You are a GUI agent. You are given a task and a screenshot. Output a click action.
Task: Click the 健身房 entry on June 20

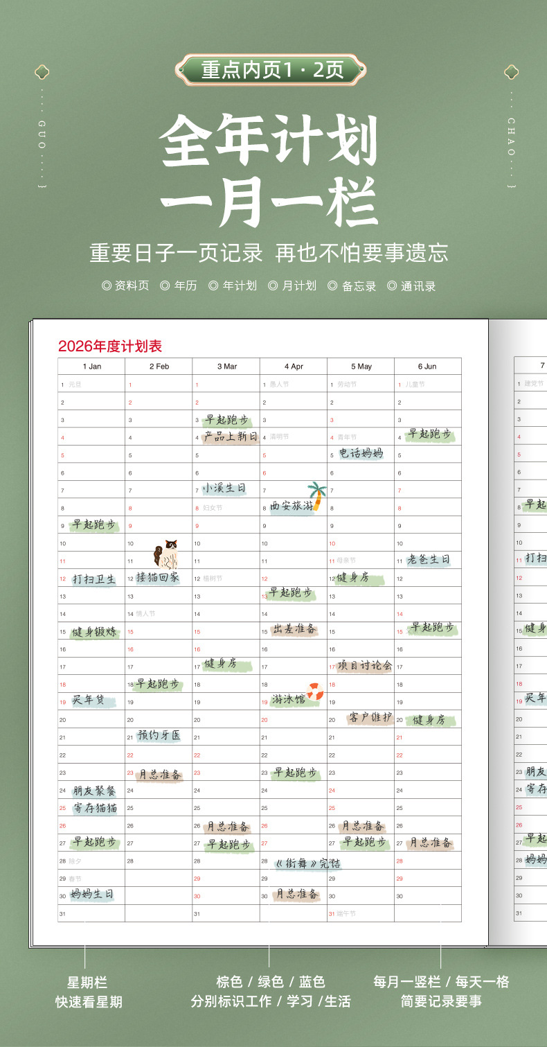tap(429, 721)
